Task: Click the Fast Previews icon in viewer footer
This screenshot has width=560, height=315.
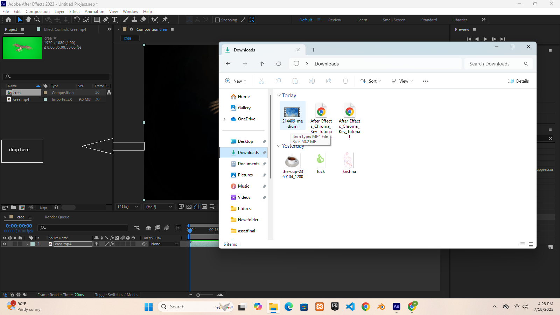Action: (181, 207)
